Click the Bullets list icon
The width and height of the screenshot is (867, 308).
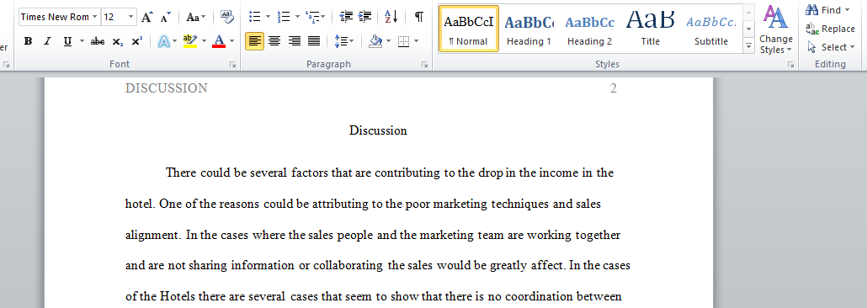[x=255, y=17]
